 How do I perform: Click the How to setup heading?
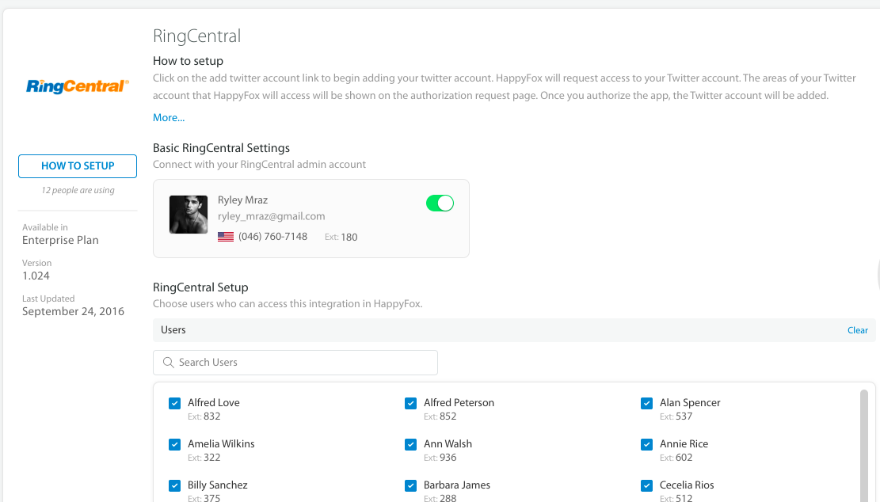188,61
